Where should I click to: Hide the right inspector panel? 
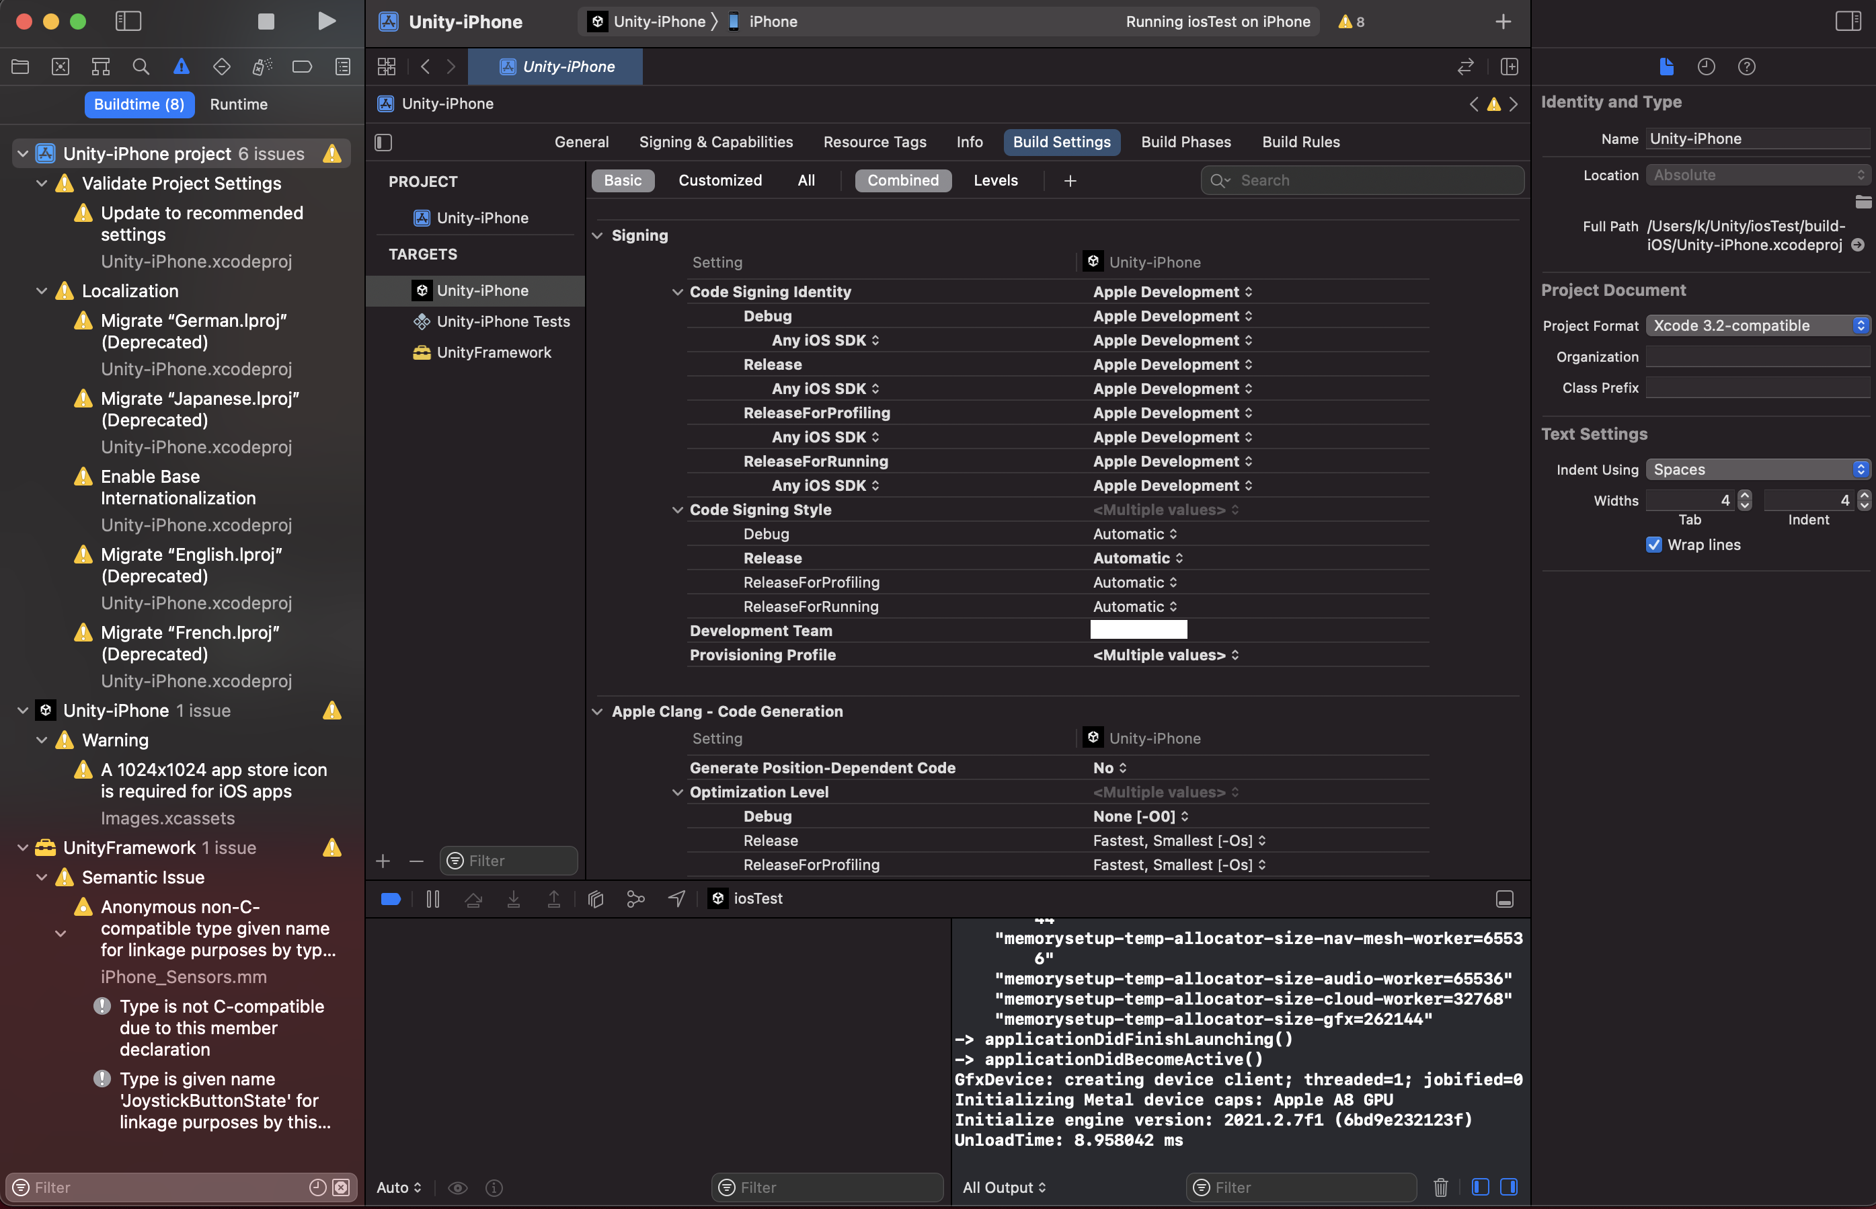click(x=1847, y=22)
